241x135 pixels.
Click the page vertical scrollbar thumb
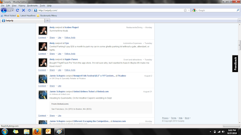point(239,45)
